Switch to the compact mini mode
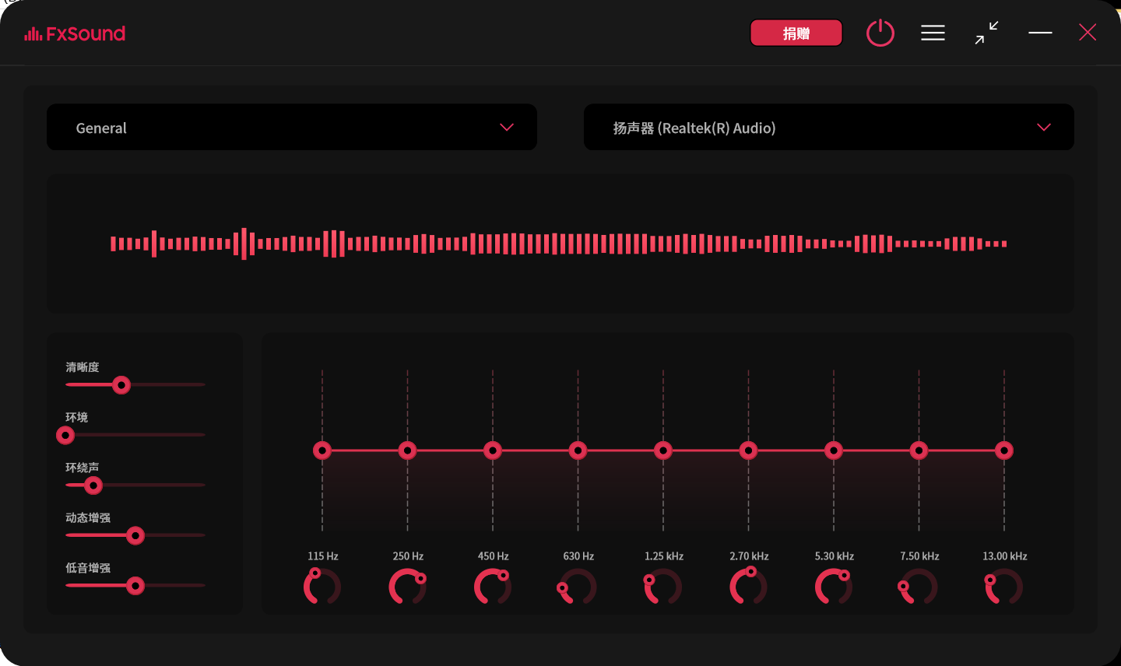Viewport: 1121px width, 666px height. pos(986,33)
